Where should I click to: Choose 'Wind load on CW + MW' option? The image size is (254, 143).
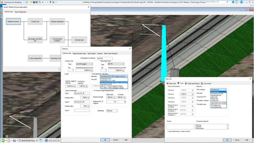click(x=114, y=81)
